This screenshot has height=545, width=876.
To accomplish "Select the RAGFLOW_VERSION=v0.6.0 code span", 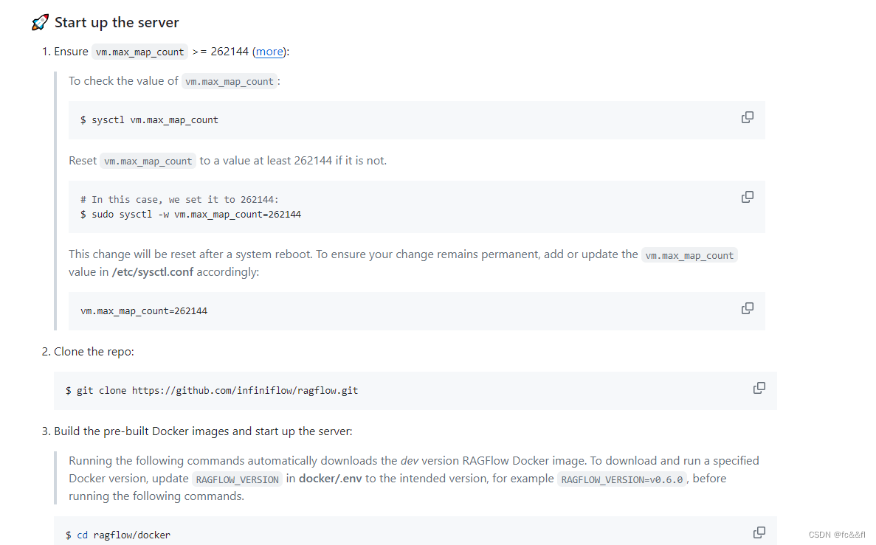I will tap(621, 479).
